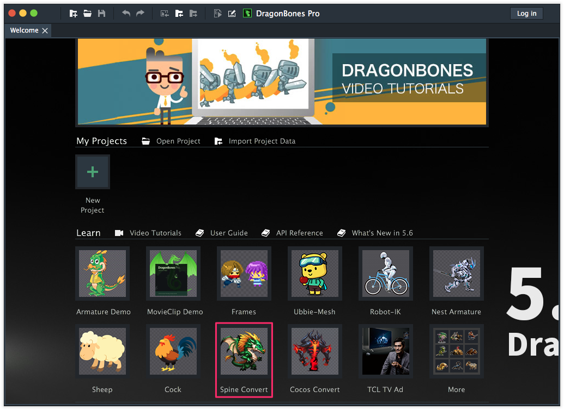564x410 pixels.
Task: Open the TCL TV Ad thumbnail
Action: (x=386, y=351)
